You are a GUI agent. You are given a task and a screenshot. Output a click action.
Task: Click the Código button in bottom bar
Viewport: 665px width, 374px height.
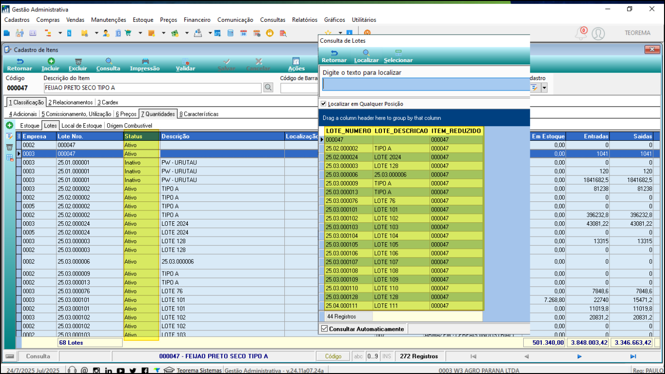click(333, 356)
